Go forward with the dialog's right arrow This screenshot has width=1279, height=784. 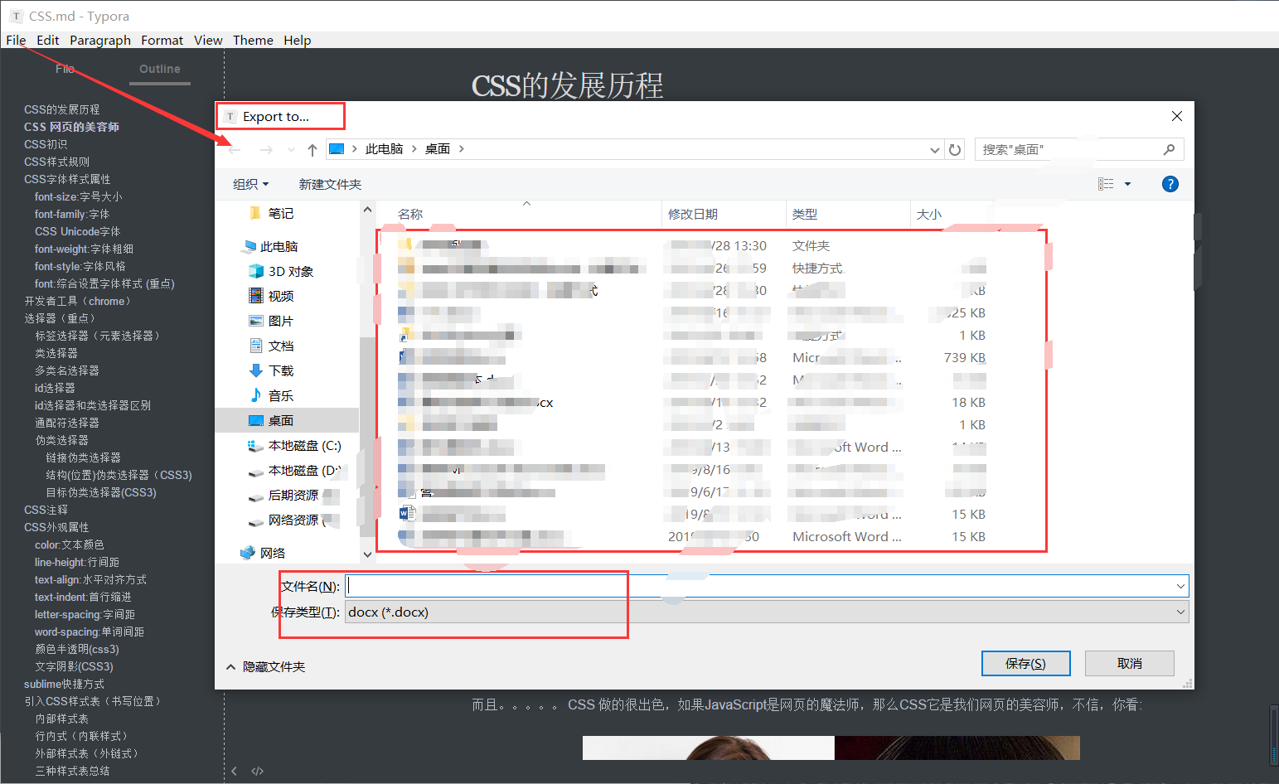(266, 150)
